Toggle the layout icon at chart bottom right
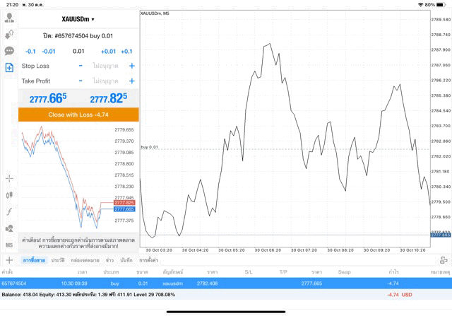 (x=444, y=260)
